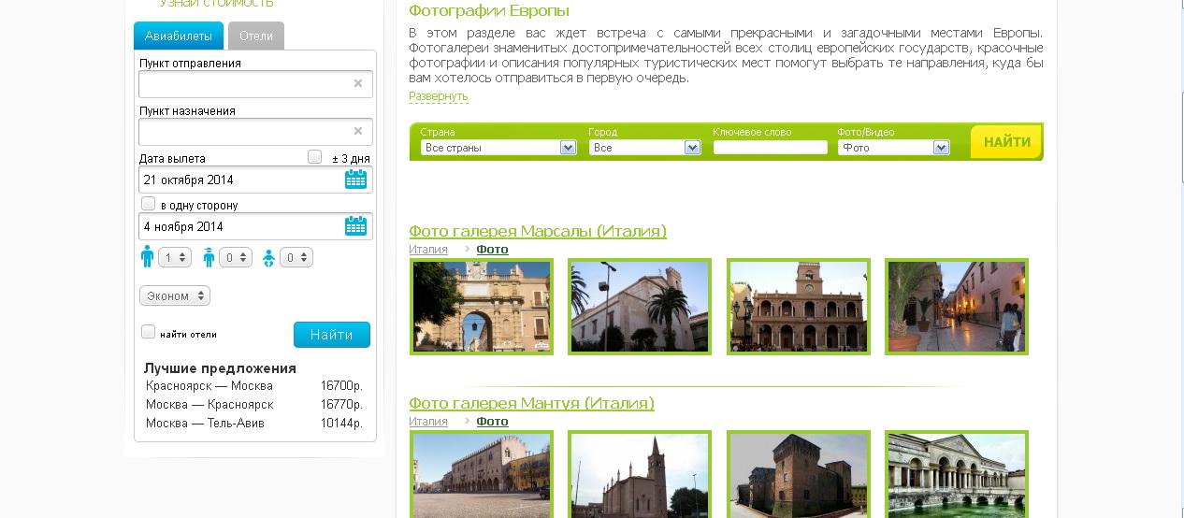Open third Марсала thumbnail with clock tower building
Viewport: 1184px width, 518px height.
point(799,307)
